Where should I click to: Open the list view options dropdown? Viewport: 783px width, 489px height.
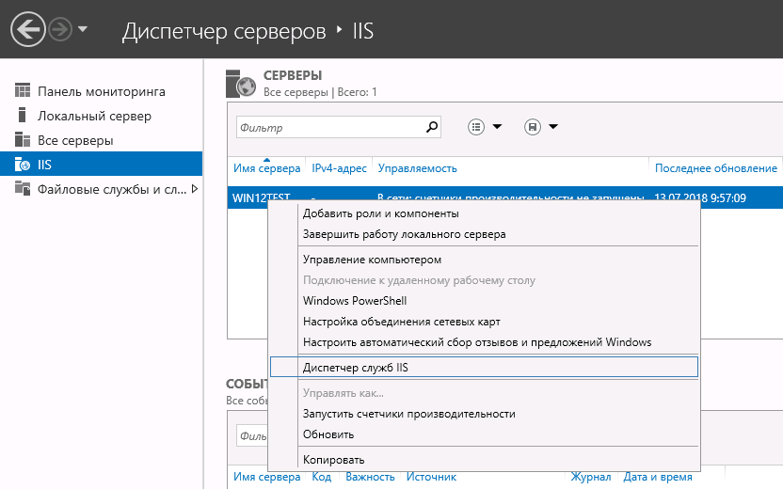pyautogui.click(x=486, y=127)
